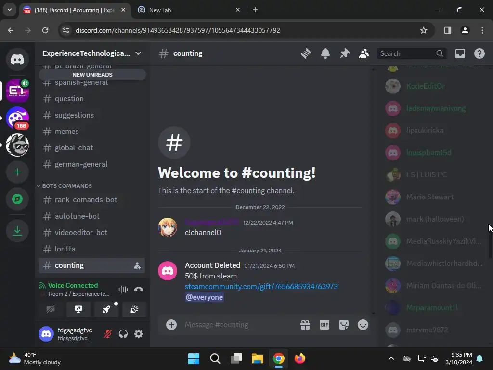
Task: Send a gift icon in message box
Action: (x=305, y=325)
